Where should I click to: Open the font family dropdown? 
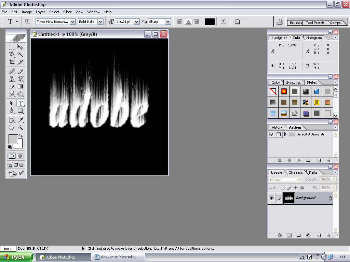coord(72,21)
